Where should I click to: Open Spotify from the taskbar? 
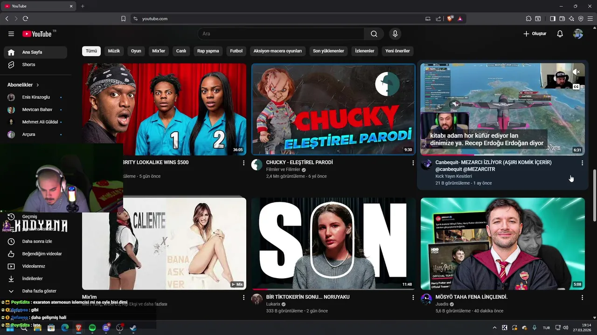coord(92,328)
